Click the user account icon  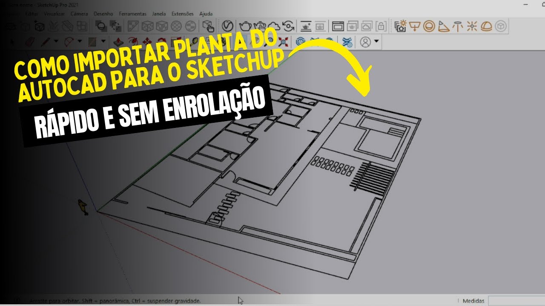tap(365, 42)
